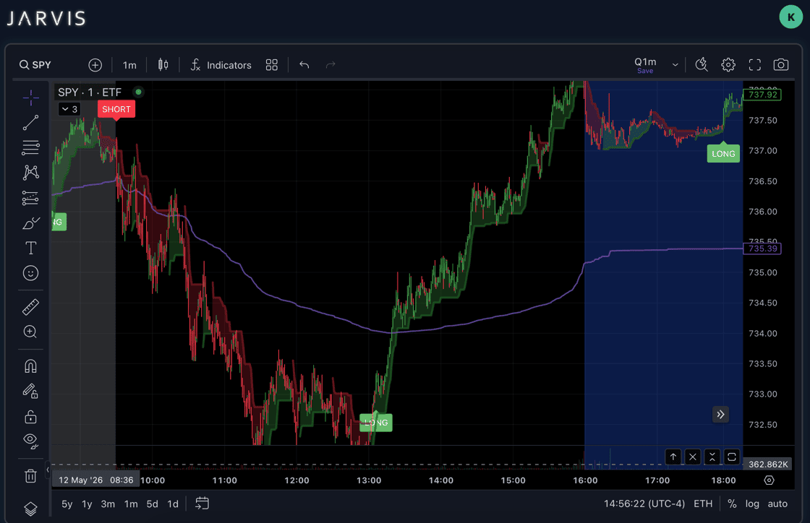Collapse the left drawing toolbar
This screenshot has height=523, width=810.
(x=48, y=470)
